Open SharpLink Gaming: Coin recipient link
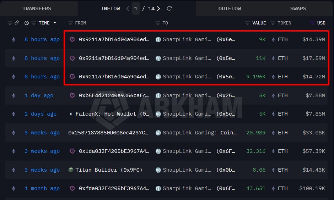Image resolution: width=334 pixels, height=200 pixels. coord(200,133)
